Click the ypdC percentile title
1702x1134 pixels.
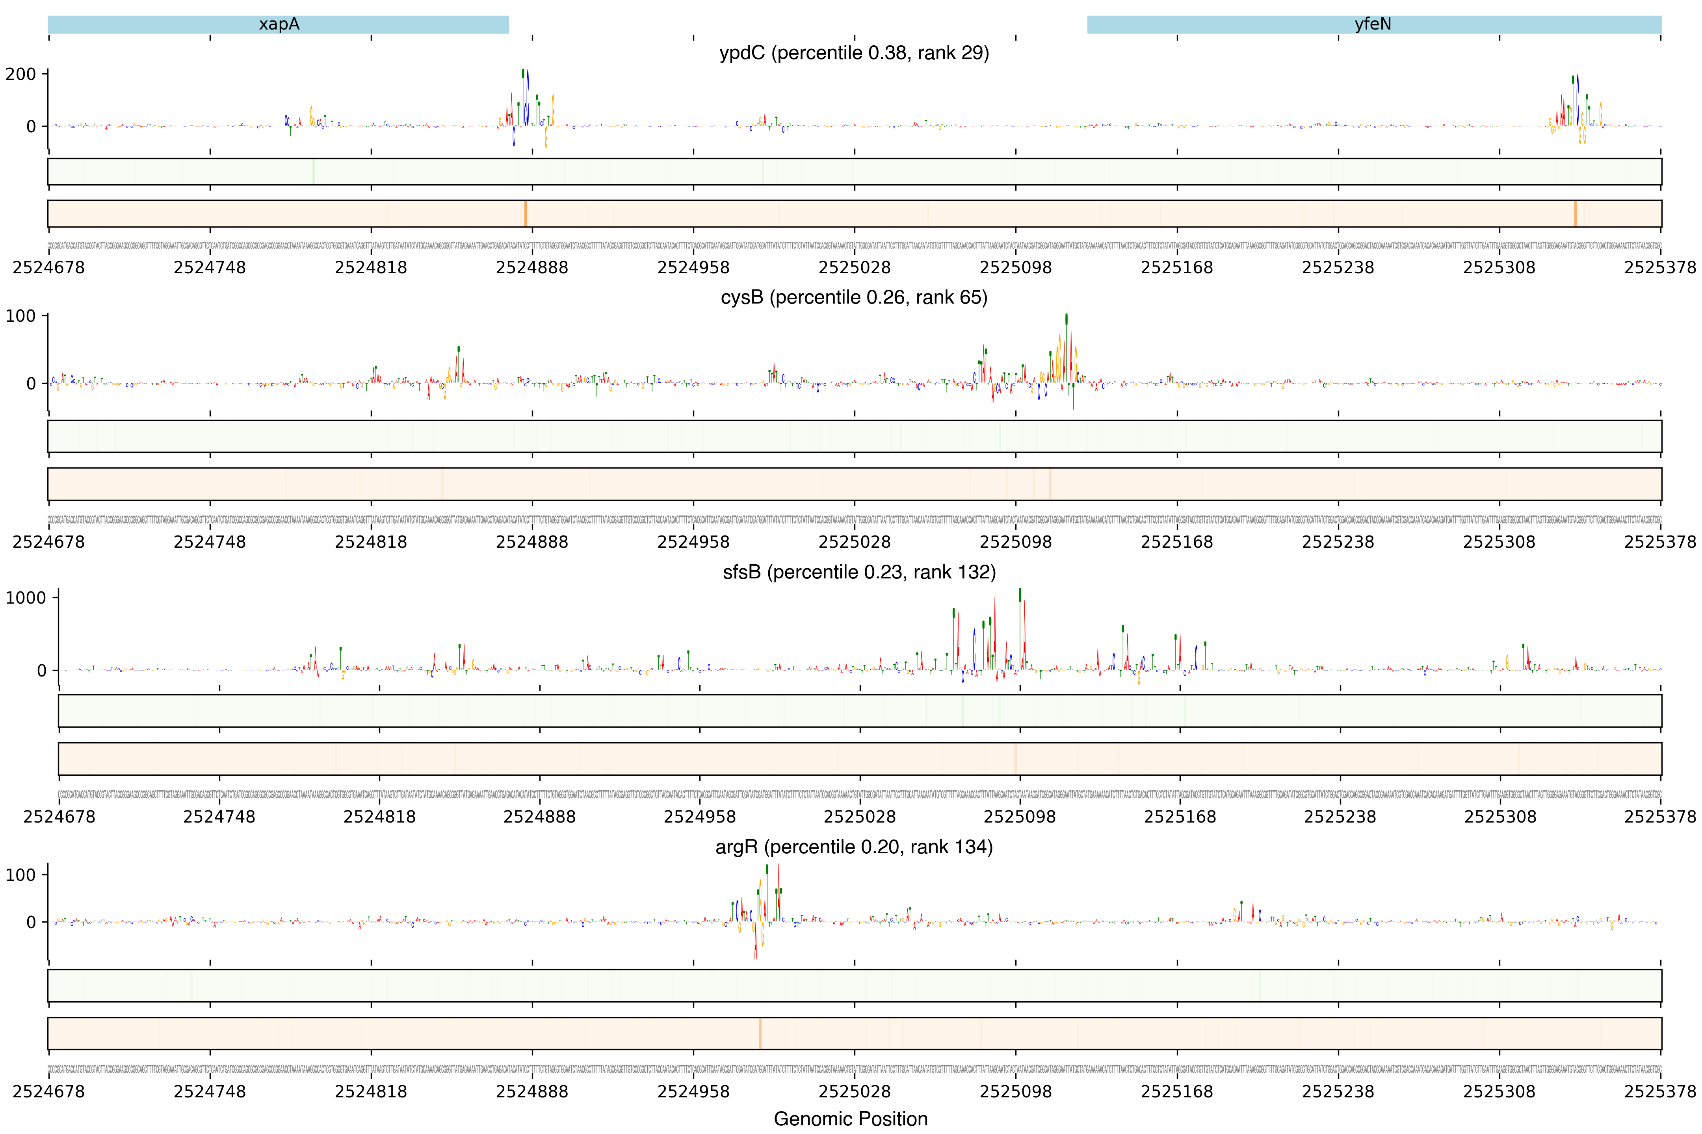[x=854, y=53]
